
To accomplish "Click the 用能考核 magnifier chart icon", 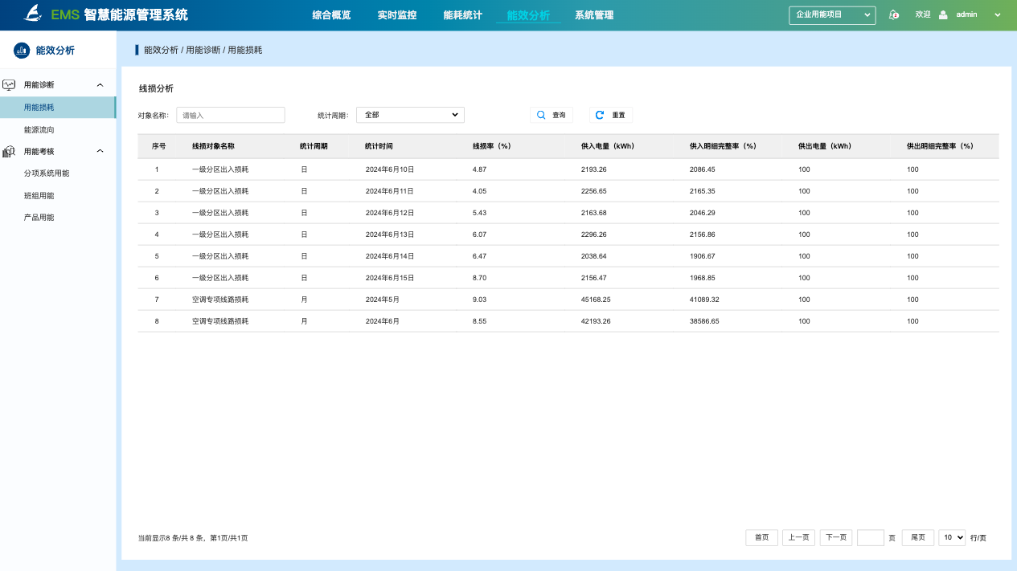I will 10,151.
